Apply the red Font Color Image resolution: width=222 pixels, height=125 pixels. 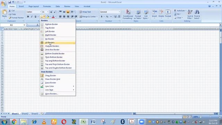click(53, 17)
